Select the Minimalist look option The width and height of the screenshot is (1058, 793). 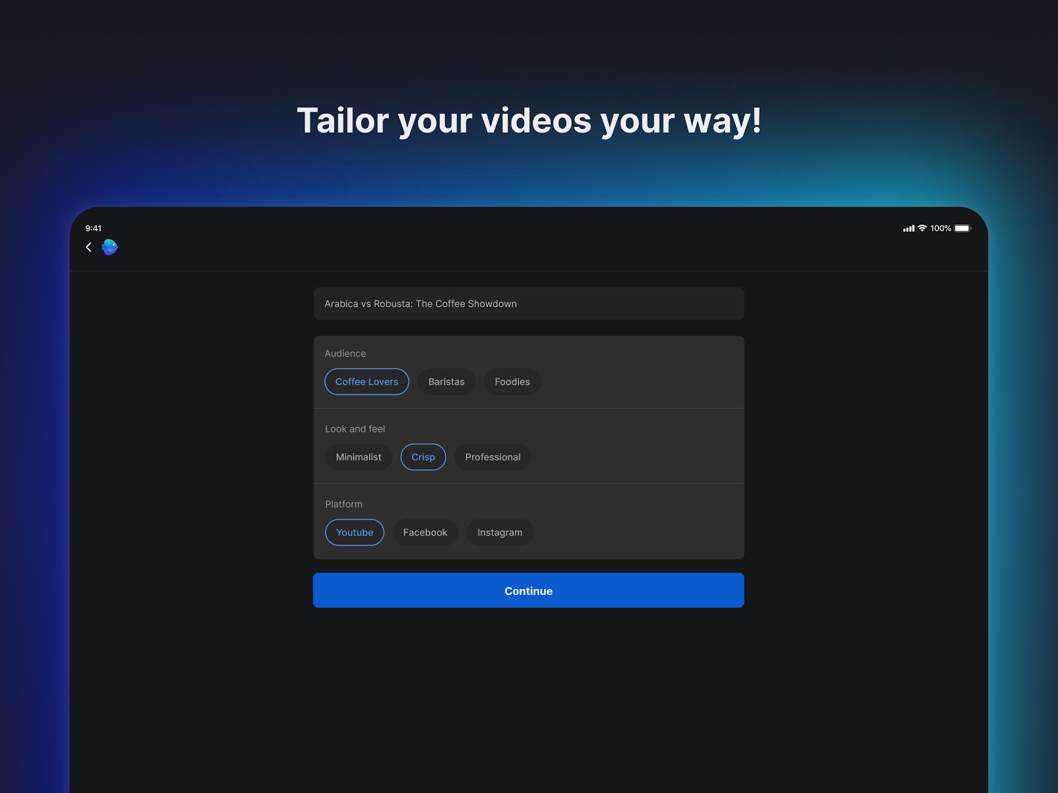(358, 457)
